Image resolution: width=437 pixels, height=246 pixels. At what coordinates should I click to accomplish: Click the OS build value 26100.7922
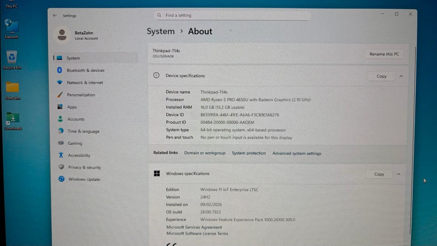coord(211,212)
